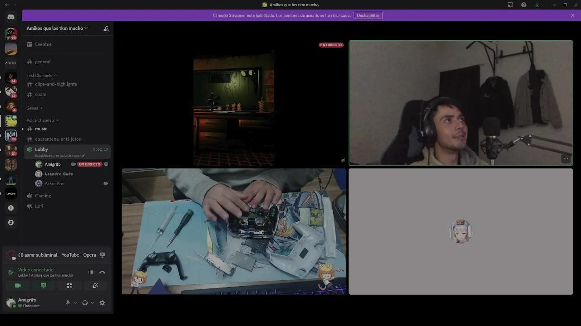Open noise suppression waveform icon
This screenshot has width=581, height=326.
(x=91, y=272)
